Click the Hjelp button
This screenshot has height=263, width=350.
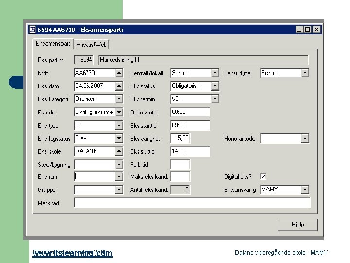tap(297, 225)
